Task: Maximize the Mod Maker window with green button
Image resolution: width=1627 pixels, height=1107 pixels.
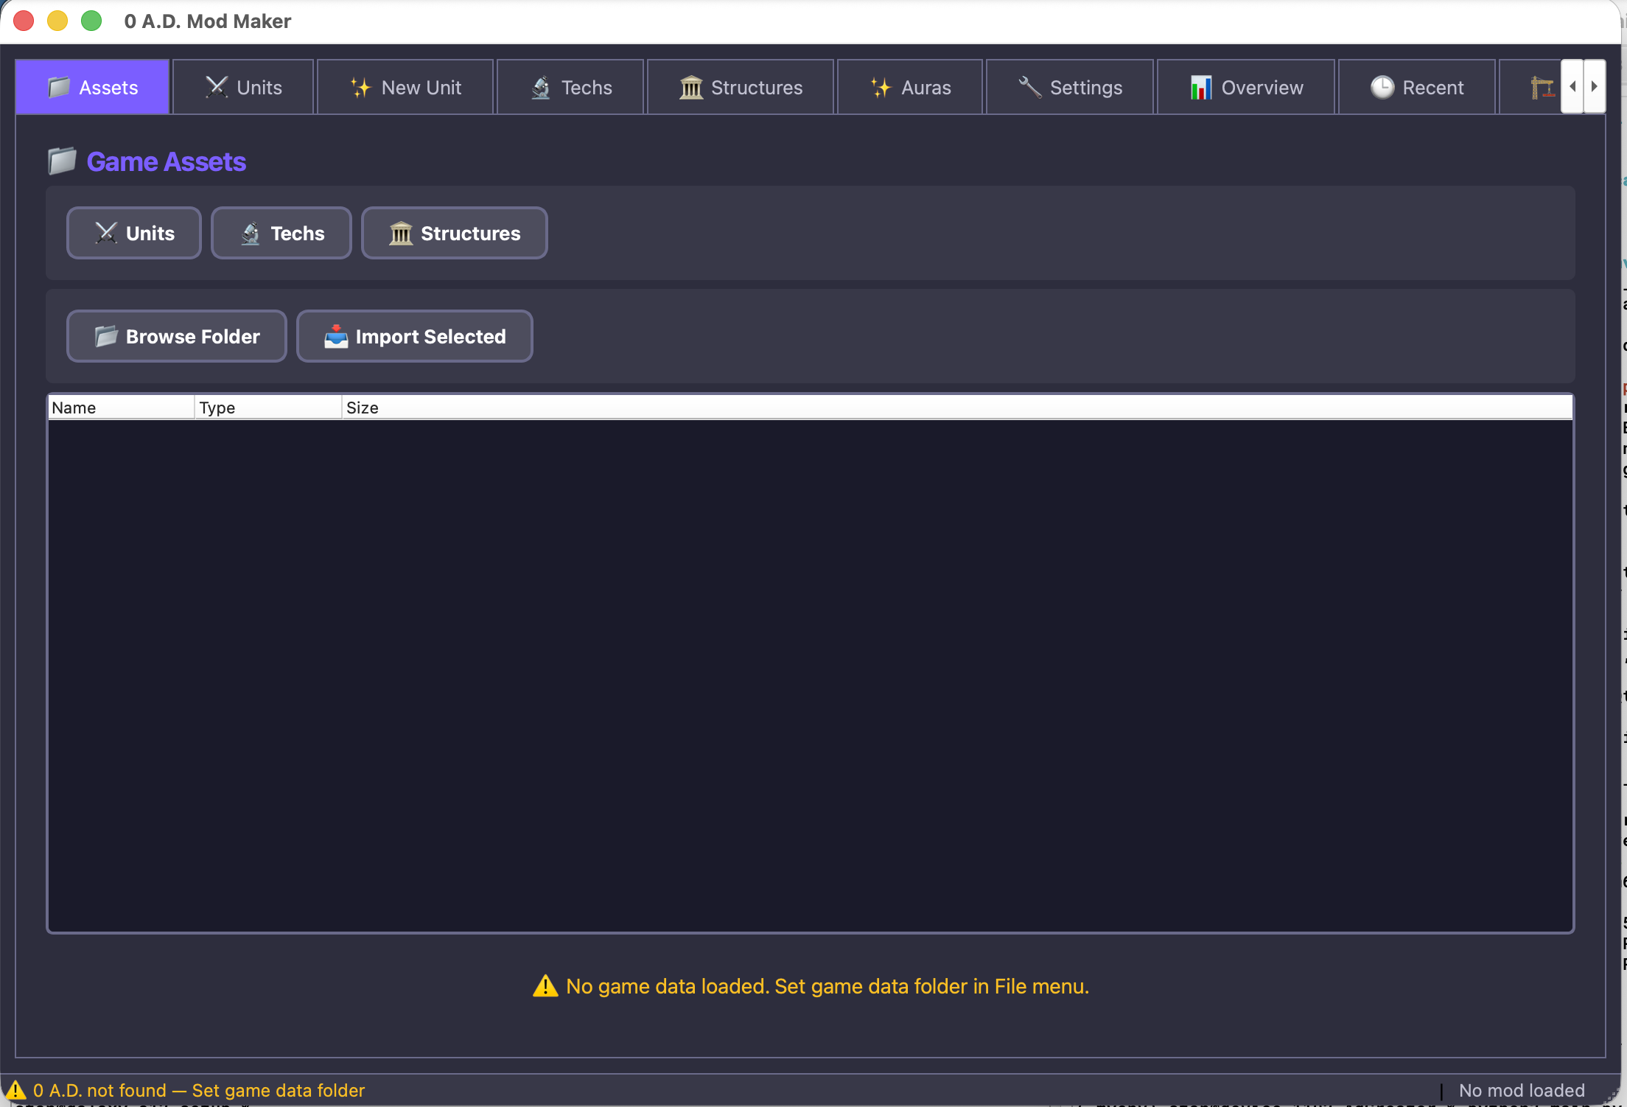Action: point(91,21)
